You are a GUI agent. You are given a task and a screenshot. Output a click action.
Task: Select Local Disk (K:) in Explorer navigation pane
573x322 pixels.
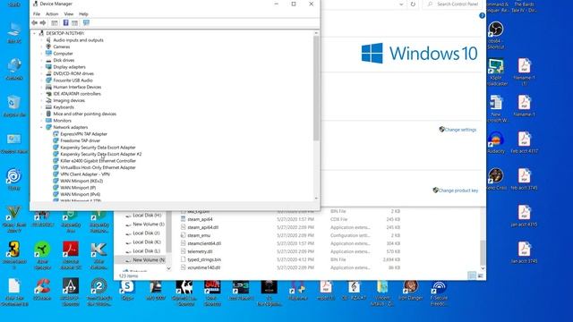147,242
